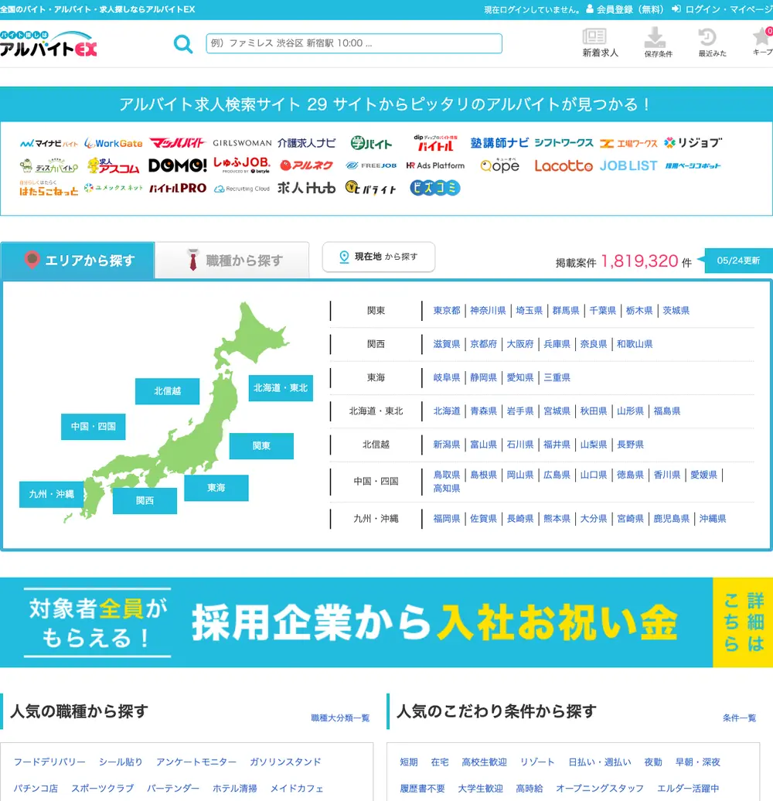
Task: Open 条件一覧 link
Action: click(x=739, y=717)
